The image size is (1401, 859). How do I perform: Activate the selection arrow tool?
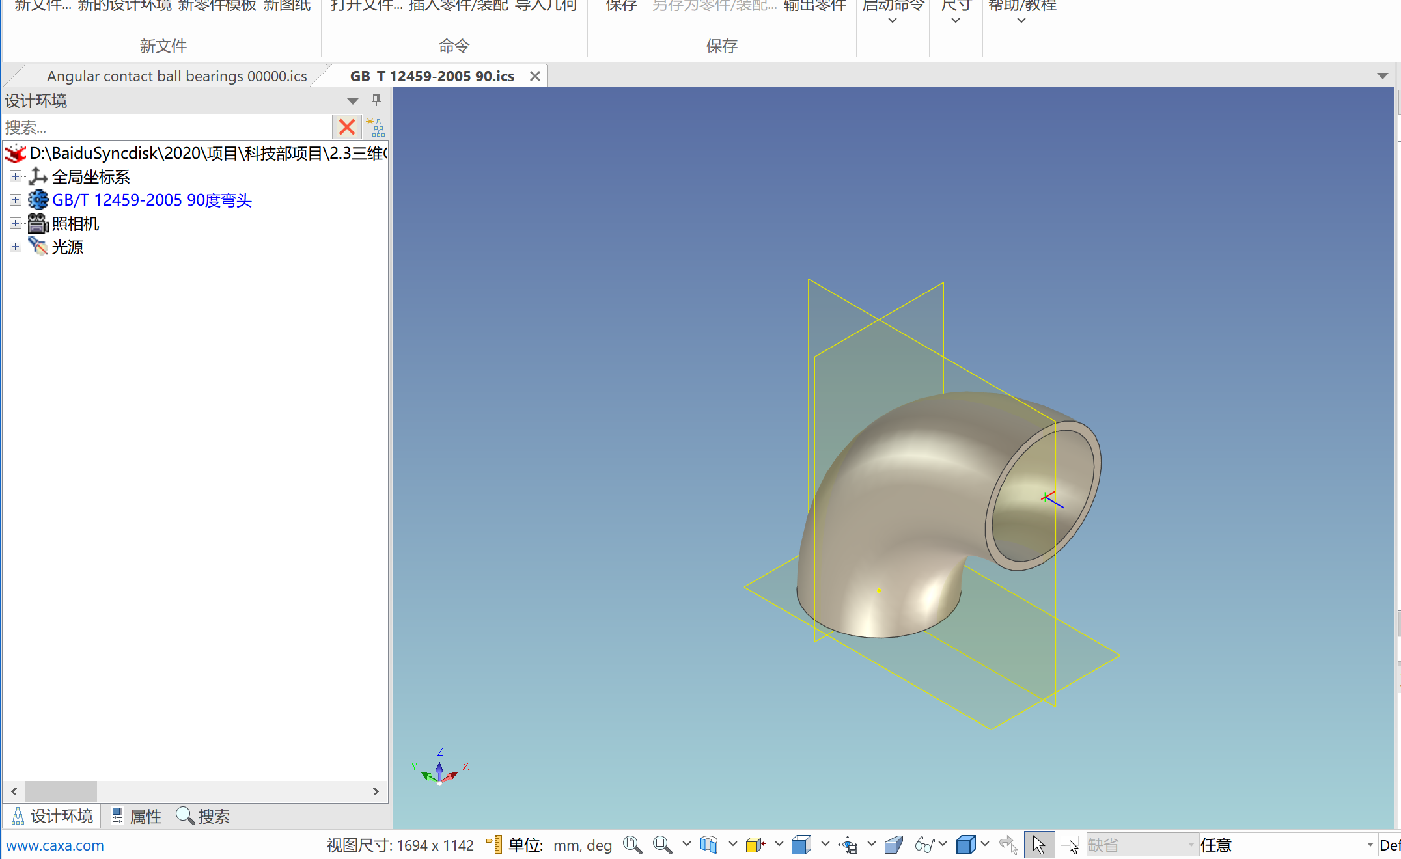click(x=1039, y=845)
